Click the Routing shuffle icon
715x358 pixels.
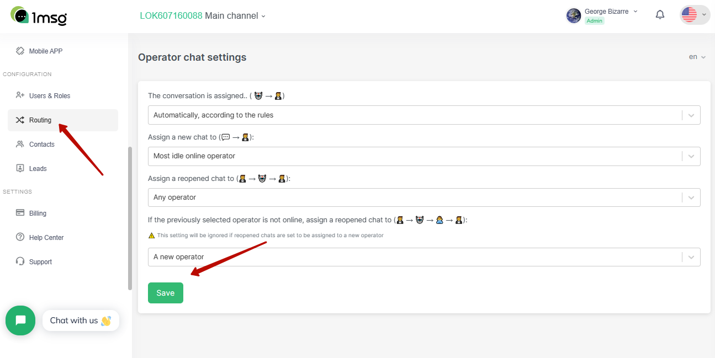(20, 120)
